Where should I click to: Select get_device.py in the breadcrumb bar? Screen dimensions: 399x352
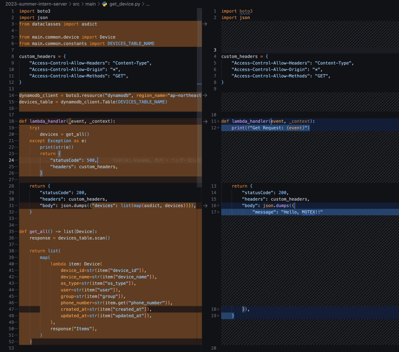(x=125, y=4)
